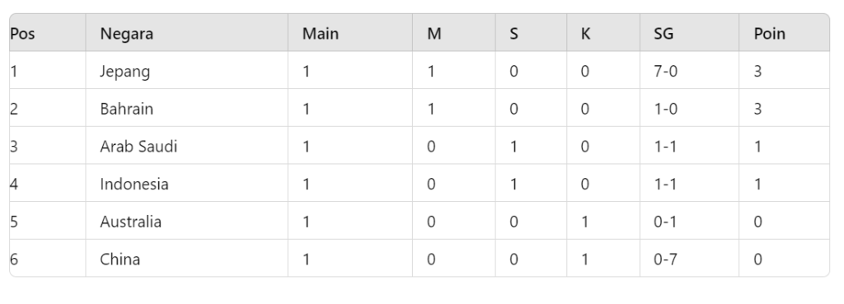Click Australia's 0-1 SG cell
844x304 pixels.
(689, 222)
